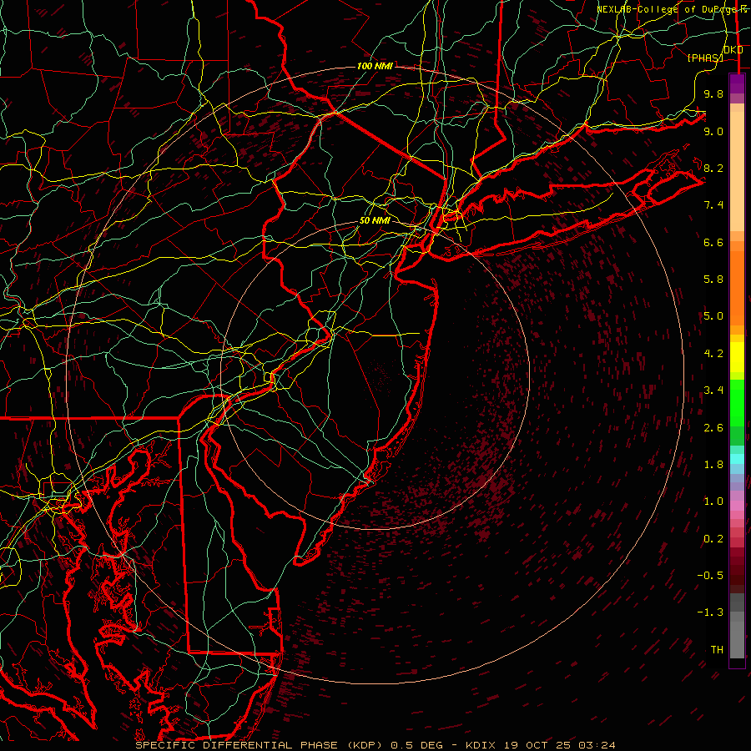The image size is (751, 751).
Task: Pick the light peach segment of color bar
Action: pos(737,171)
